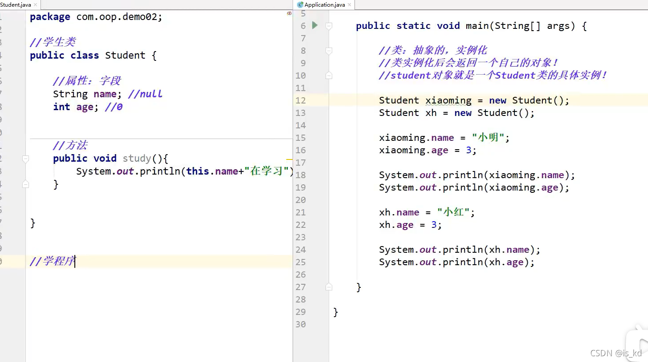Click the "在学习" string literal
The image size is (648, 362).
pos(266,171)
